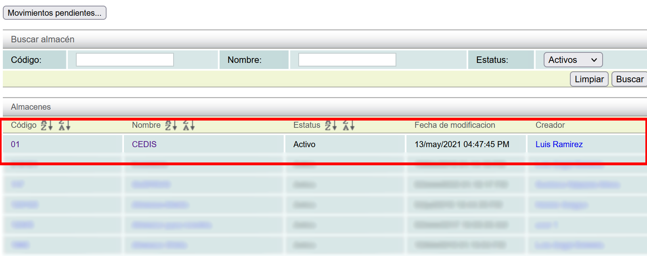
Task: Sort Estatus column descending Z-A
Action: pyautogui.click(x=349, y=126)
